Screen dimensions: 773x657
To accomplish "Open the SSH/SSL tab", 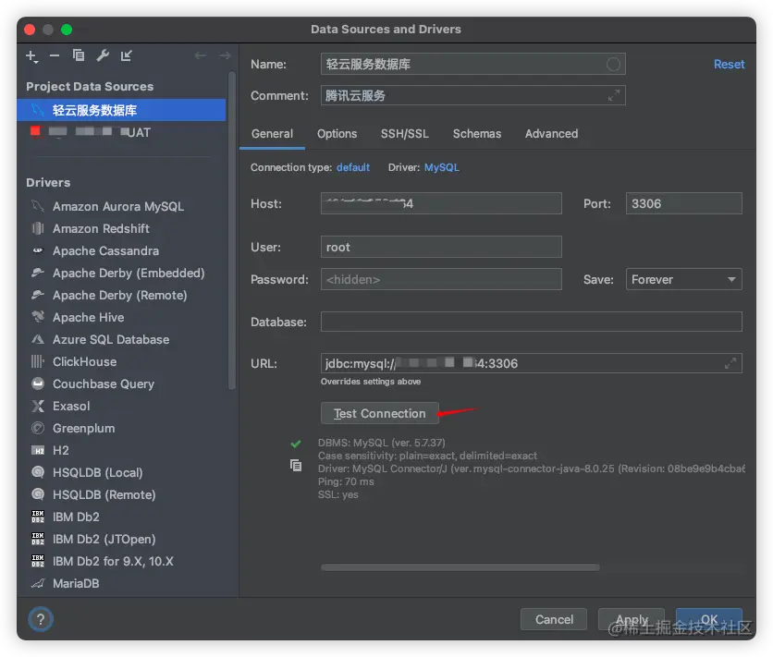I will pyautogui.click(x=405, y=133).
